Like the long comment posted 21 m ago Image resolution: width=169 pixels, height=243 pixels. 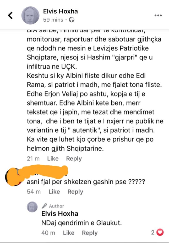click(x=53, y=159)
